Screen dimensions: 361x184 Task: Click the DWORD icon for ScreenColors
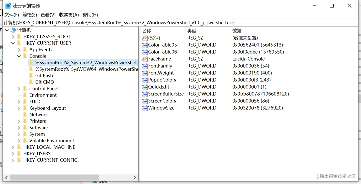click(145, 101)
